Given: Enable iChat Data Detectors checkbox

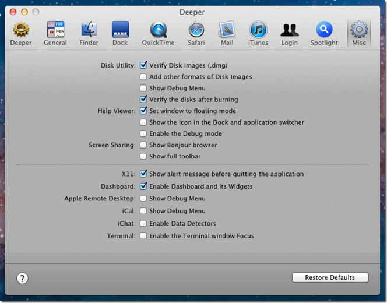Looking at the screenshot, I should (143, 223).
